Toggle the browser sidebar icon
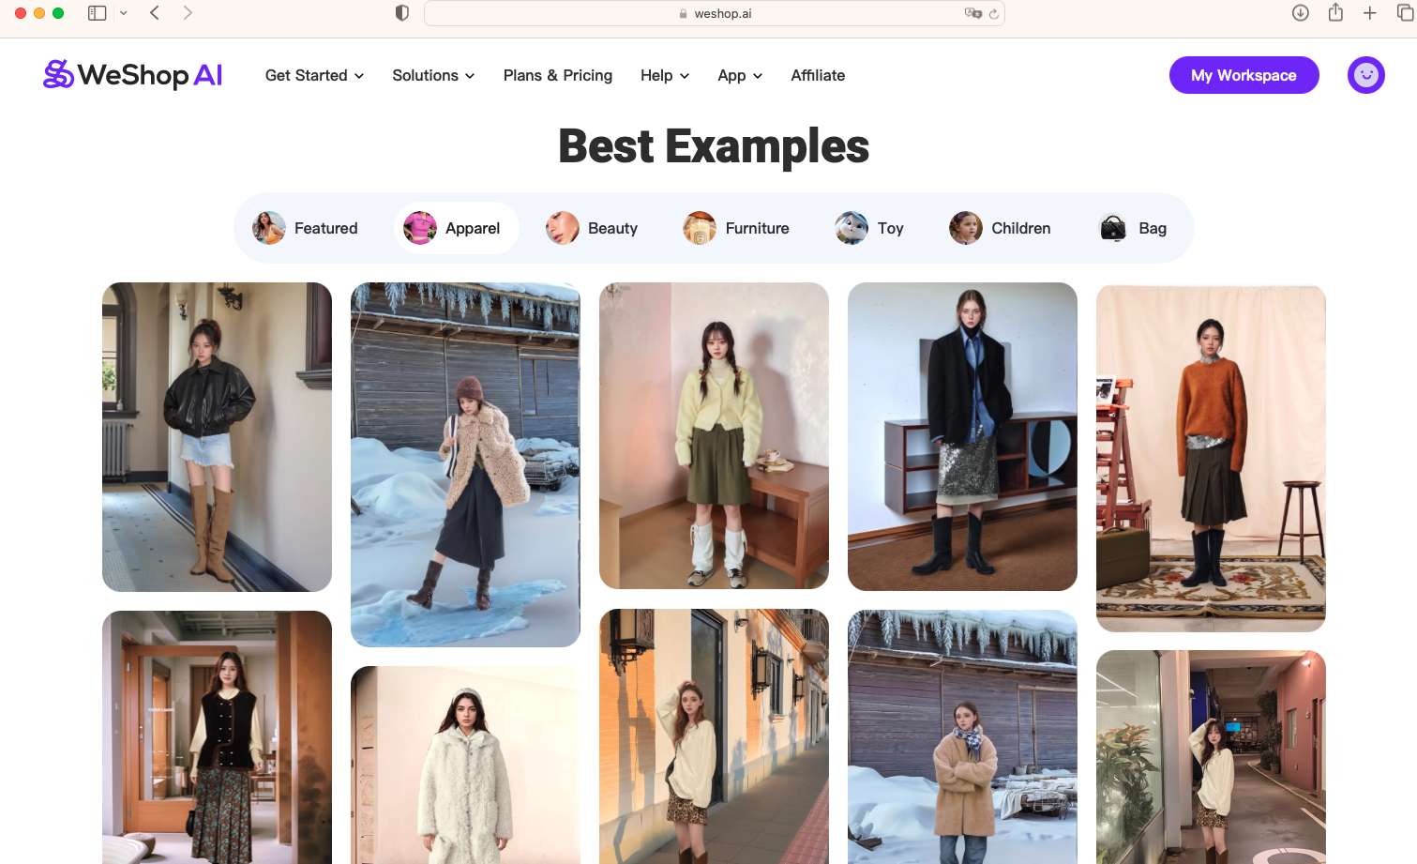This screenshot has width=1417, height=864. click(x=97, y=13)
